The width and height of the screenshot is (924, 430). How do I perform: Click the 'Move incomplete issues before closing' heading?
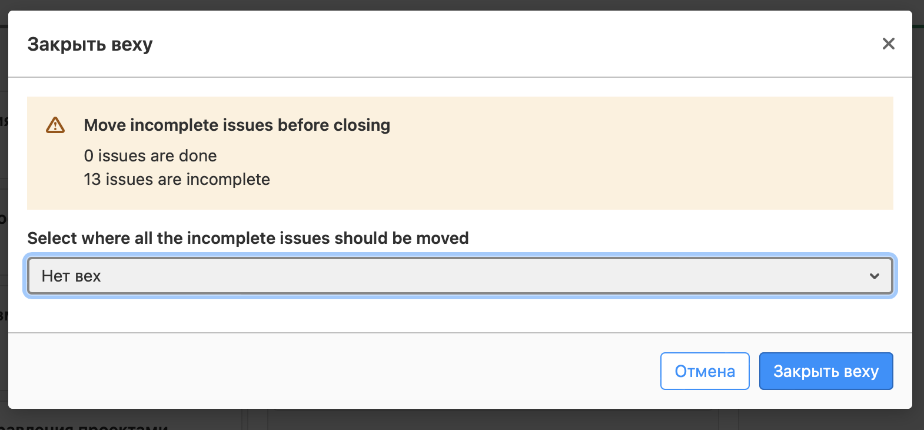[x=237, y=125]
